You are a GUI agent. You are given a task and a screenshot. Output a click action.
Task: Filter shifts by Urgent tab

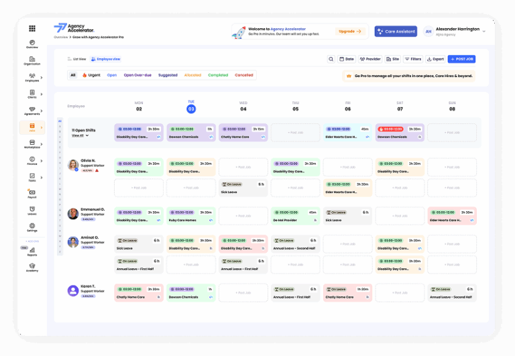(x=91, y=75)
